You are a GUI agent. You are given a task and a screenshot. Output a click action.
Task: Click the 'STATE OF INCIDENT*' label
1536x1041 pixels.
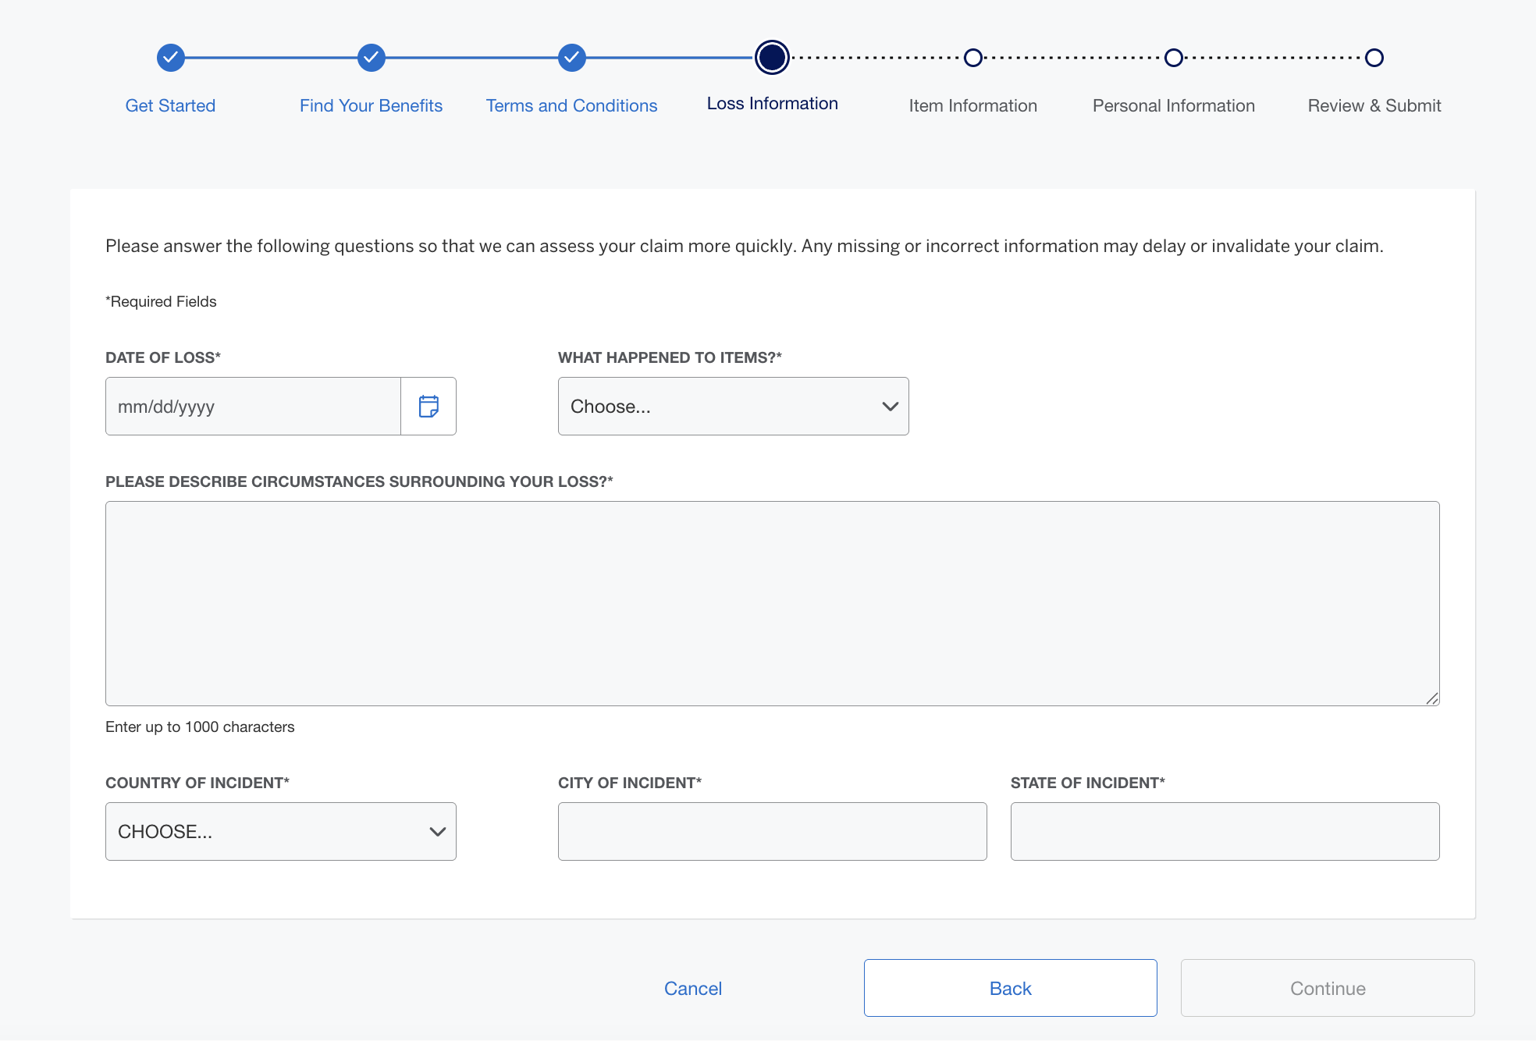[1087, 783]
